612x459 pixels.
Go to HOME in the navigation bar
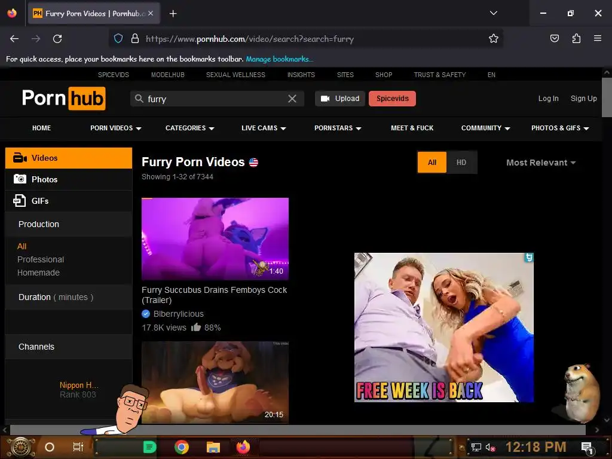41,128
